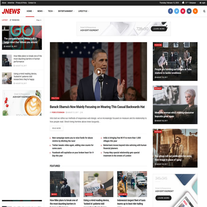Click the JNews logo
The height and width of the screenshot is (207, 207).
(x=11, y=11)
